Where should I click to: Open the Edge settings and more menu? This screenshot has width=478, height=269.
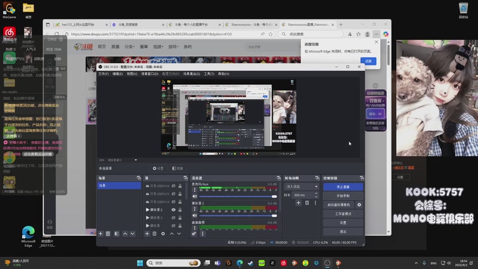[376, 34]
